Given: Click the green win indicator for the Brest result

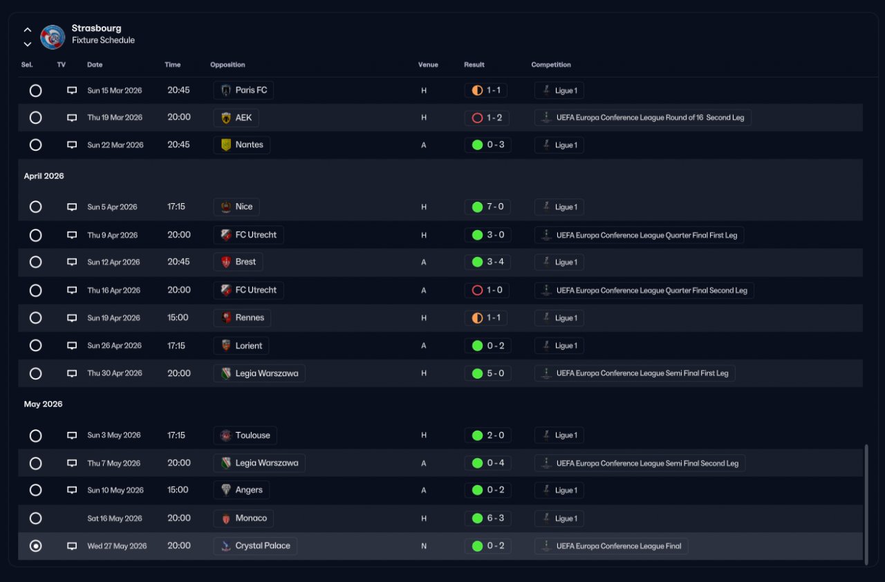Looking at the screenshot, I should (477, 263).
